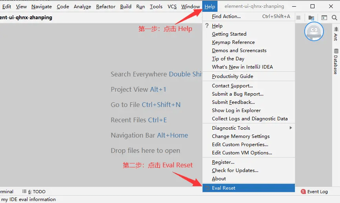Open the Navigate menu
The height and width of the screenshot is (203, 340).
[42, 7]
